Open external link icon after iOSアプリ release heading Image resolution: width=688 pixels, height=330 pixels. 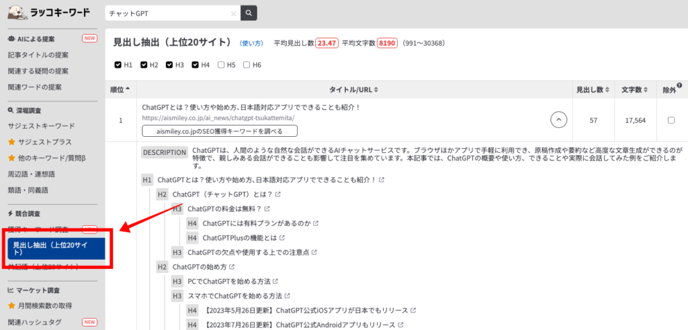pos(413,311)
